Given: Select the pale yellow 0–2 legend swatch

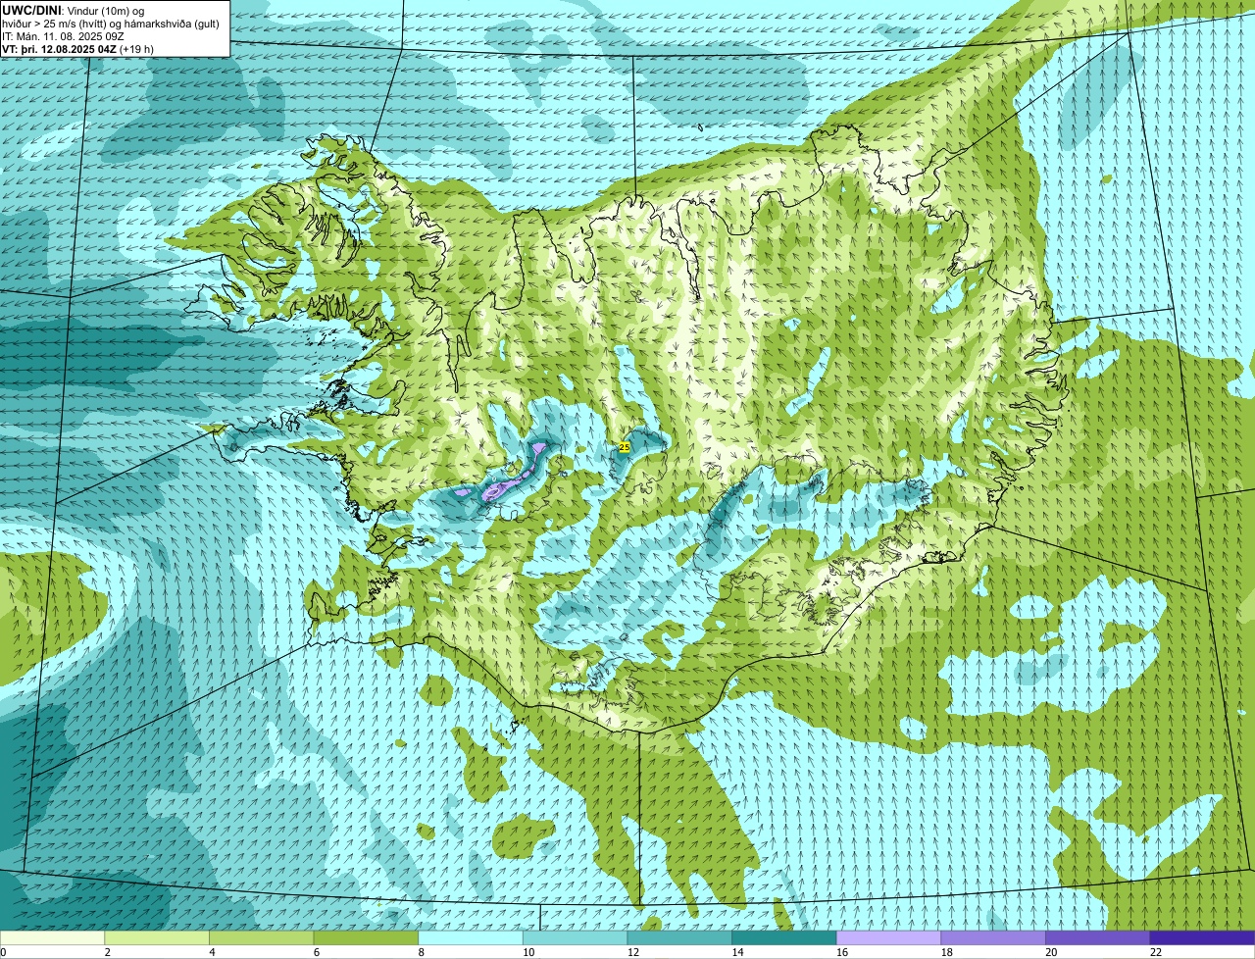Looking at the screenshot, I should coord(52,937).
